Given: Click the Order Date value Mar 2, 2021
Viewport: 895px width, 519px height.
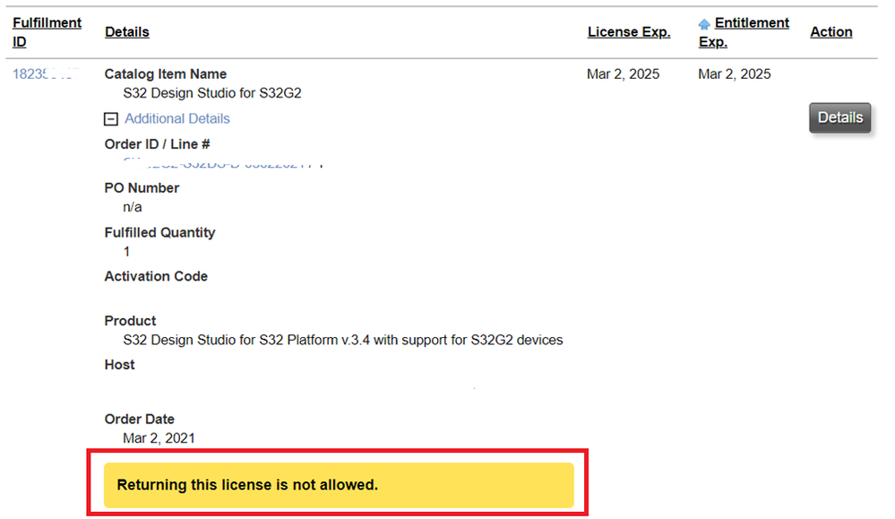Looking at the screenshot, I should coord(159,438).
